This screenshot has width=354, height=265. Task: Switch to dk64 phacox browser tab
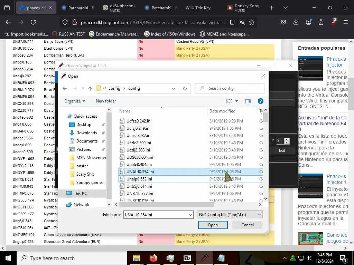click(119, 8)
